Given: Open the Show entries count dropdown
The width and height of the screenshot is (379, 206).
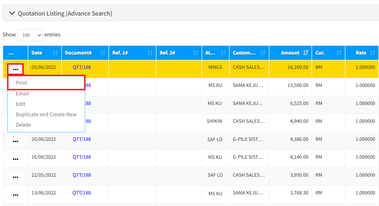Looking at the screenshot, I should pos(30,35).
